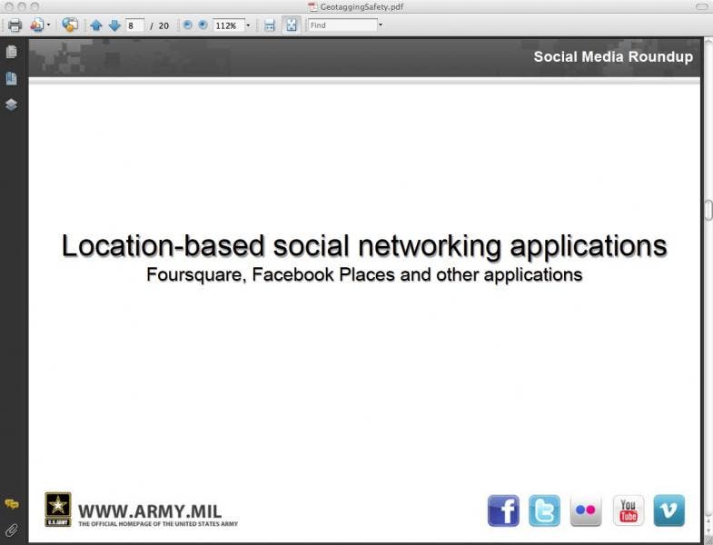Click the vertical scrollbar thumb
This screenshot has height=545, width=713.
pyautogui.click(x=708, y=210)
